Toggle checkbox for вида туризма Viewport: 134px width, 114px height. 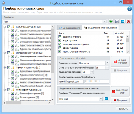pyautogui.click(x=60, y=40)
